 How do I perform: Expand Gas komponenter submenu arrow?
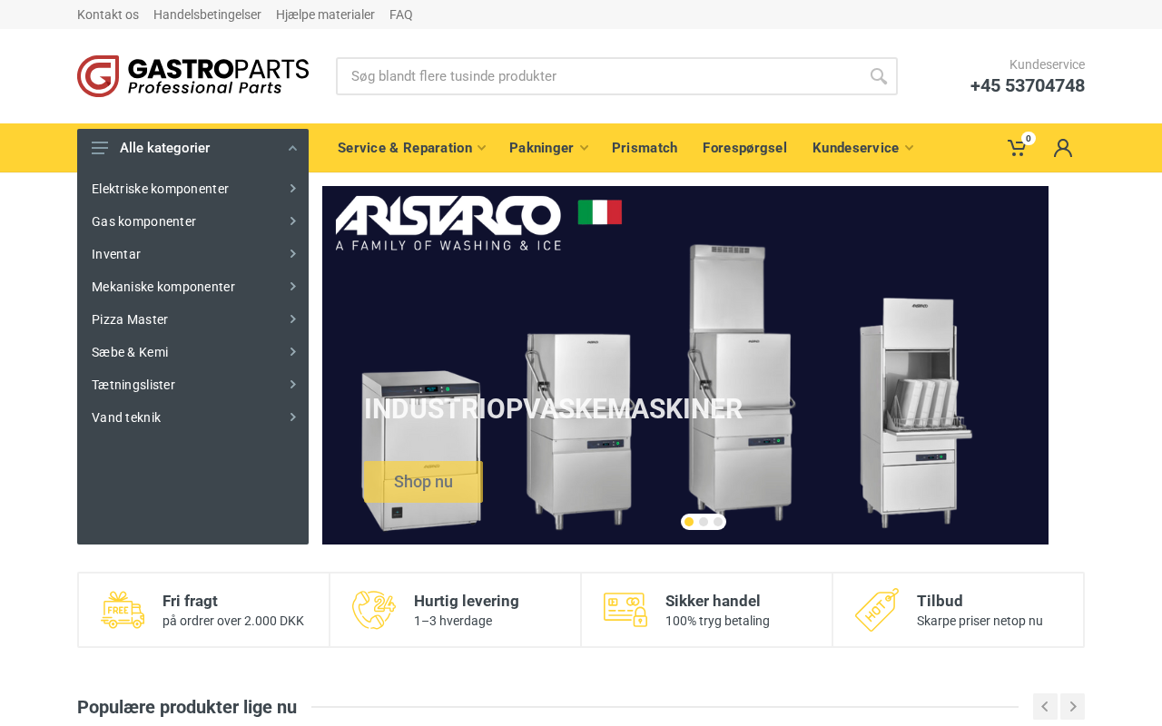(x=293, y=221)
